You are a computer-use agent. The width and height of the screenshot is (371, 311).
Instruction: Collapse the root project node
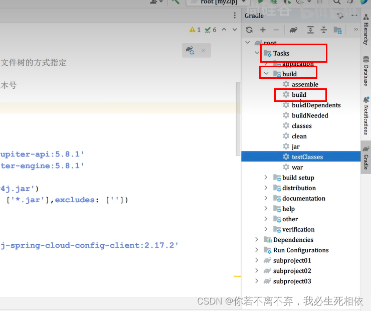click(248, 43)
